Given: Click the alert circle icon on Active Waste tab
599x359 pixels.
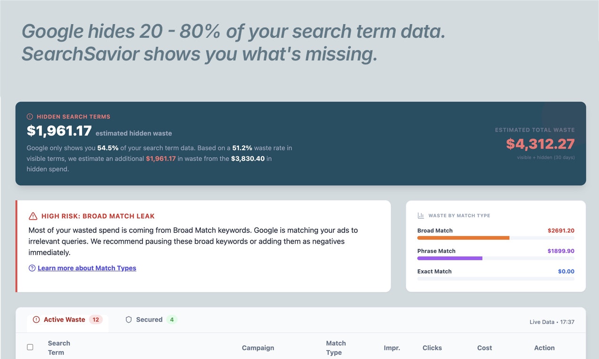Looking at the screenshot, I should [x=36, y=319].
